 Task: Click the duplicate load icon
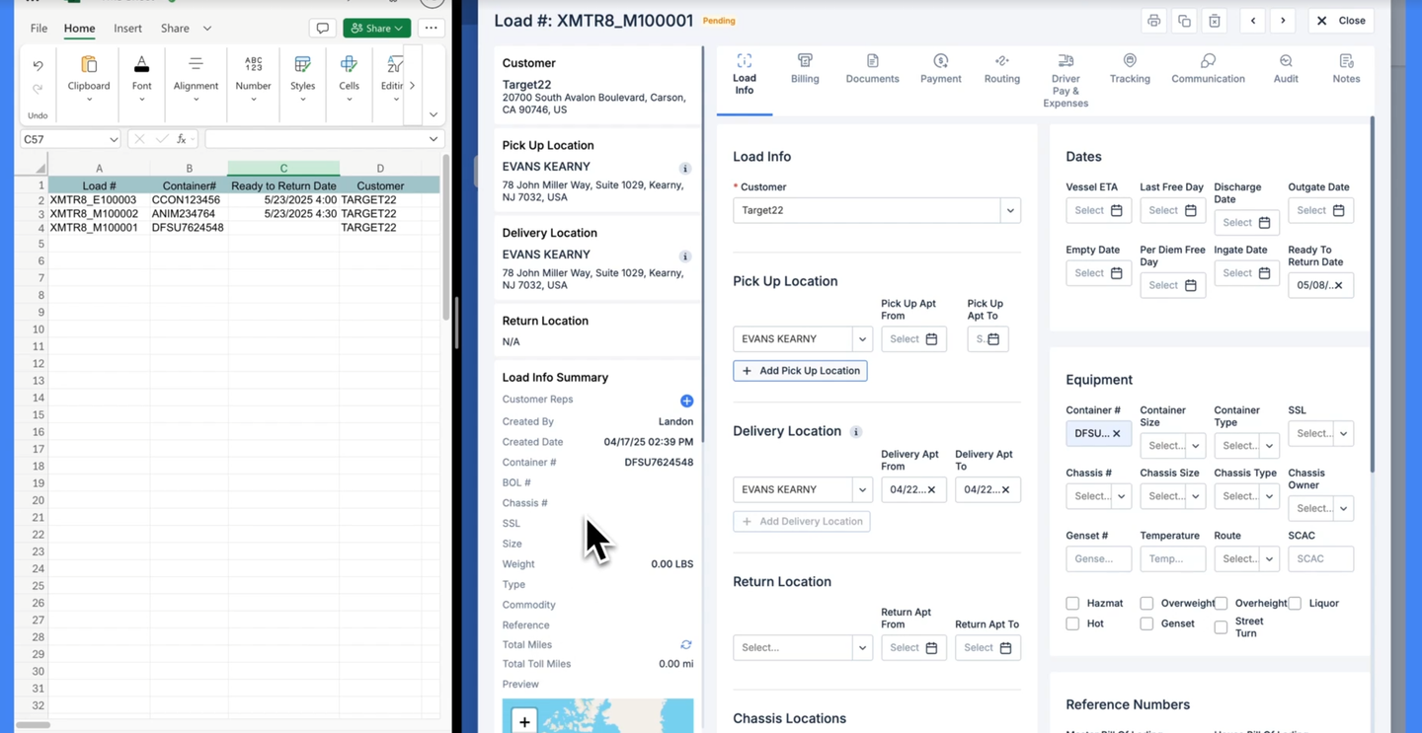point(1184,21)
